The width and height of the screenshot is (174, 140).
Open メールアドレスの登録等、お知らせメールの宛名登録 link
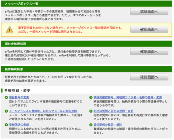43,111
